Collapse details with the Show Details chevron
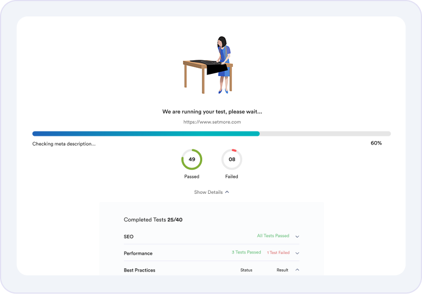The width and height of the screenshot is (422, 294). pyautogui.click(x=227, y=192)
